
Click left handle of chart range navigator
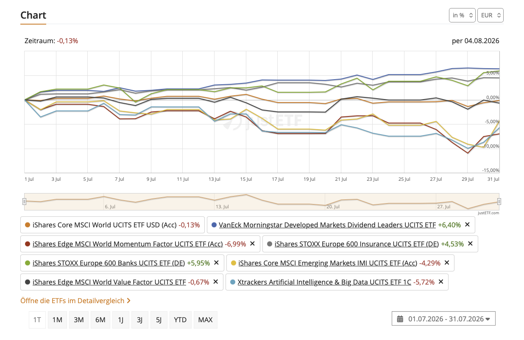pyautogui.click(x=24, y=202)
